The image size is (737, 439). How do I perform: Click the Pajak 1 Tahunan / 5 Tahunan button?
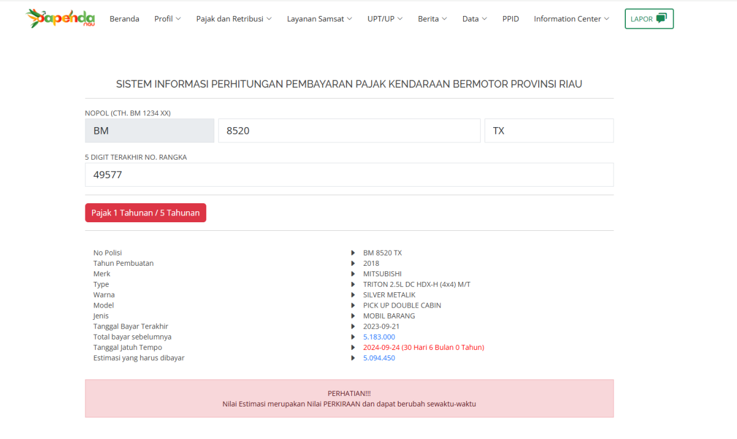146,213
